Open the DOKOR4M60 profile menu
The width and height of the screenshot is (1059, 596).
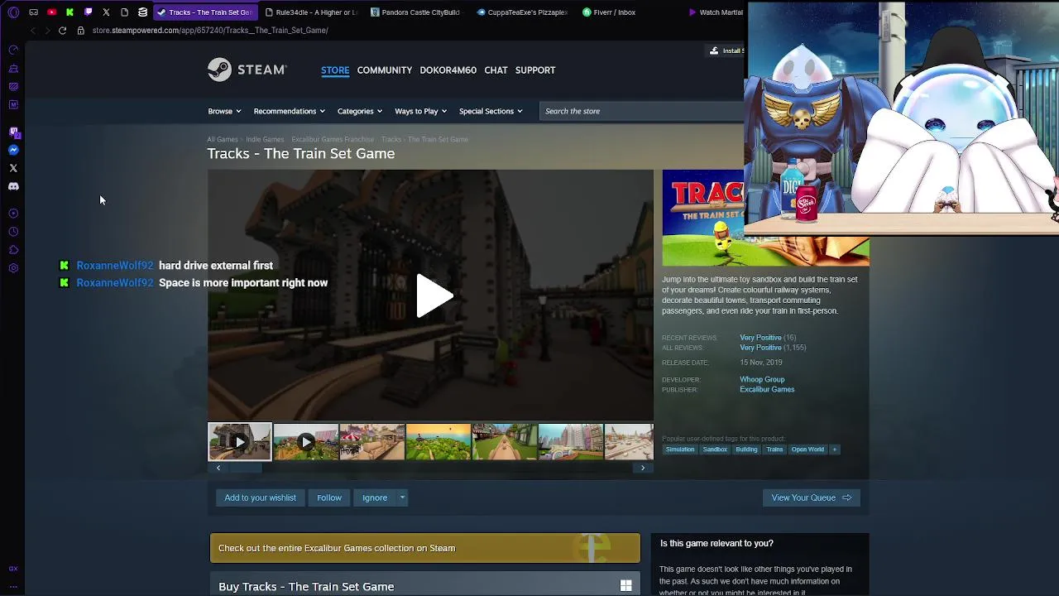[x=448, y=70]
